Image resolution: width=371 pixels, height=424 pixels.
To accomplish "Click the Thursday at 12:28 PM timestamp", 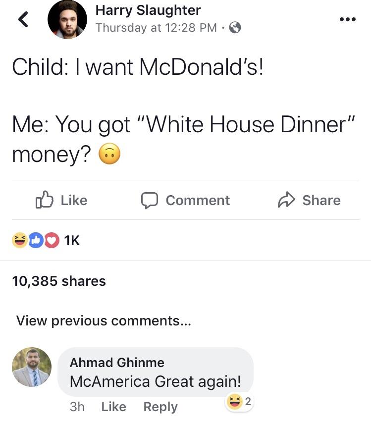I will pyautogui.click(x=156, y=28).
